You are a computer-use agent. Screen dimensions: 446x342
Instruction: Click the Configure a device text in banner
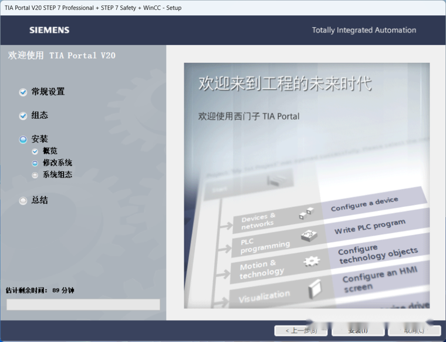364,204
